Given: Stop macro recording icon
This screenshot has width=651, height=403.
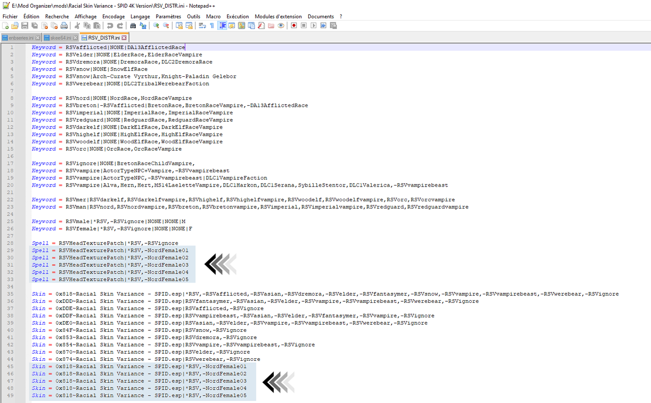Looking at the screenshot, I should pyautogui.click(x=304, y=25).
